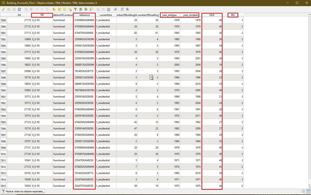Invert the current feature selection

[64, 9]
